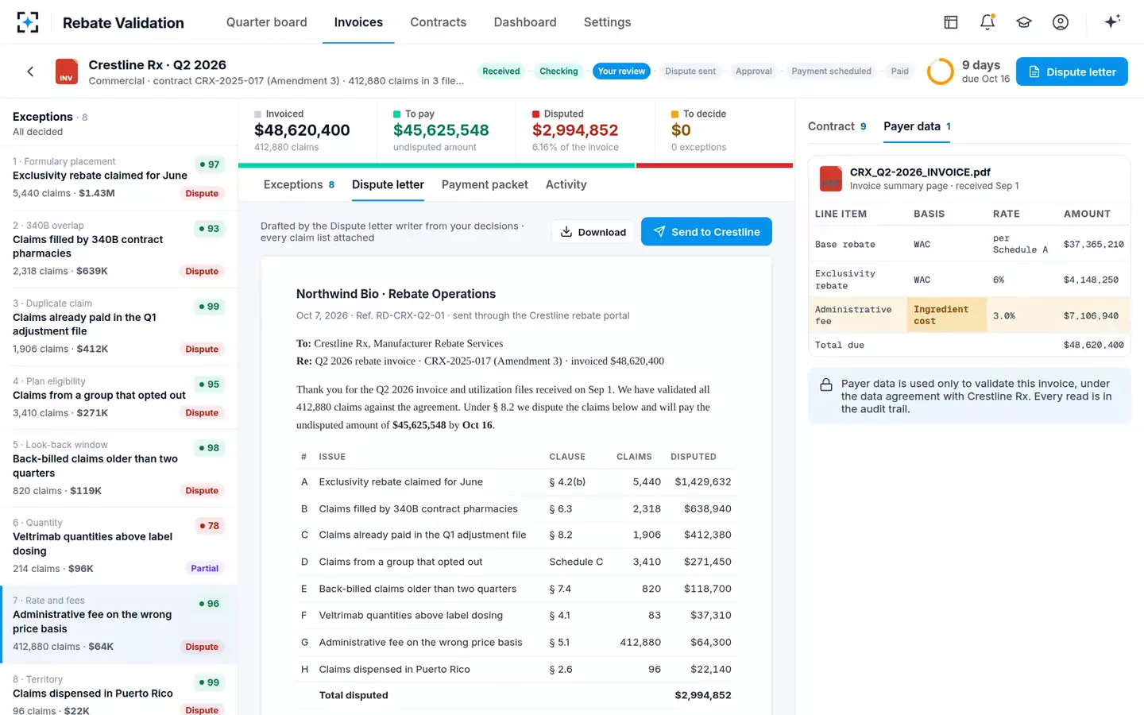The width and height of the screenshot is (1144, 715).
Task: Send the letter to Crestline
Action: 706,232
